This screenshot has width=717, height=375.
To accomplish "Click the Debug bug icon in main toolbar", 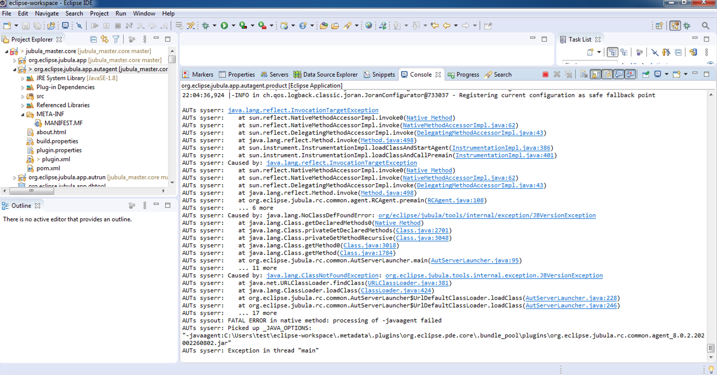I will coord(206,26).
